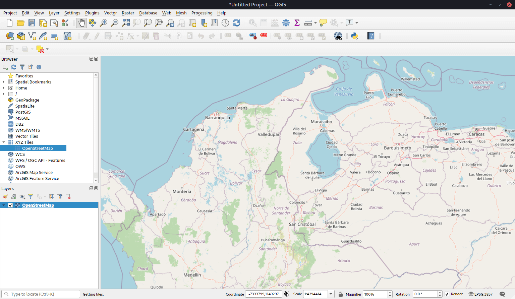Image resolution: width=515 pixels, height=299 pixels.
Task: Filter the Browser panel tree
Action: (x=22, y=67)
